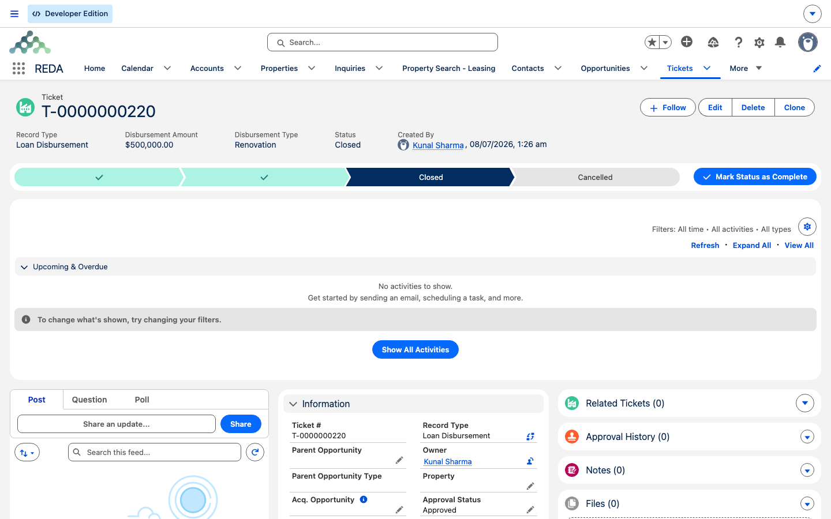
Task: Open the feed sort options dropdown
Action: click(x=27, y=453)
